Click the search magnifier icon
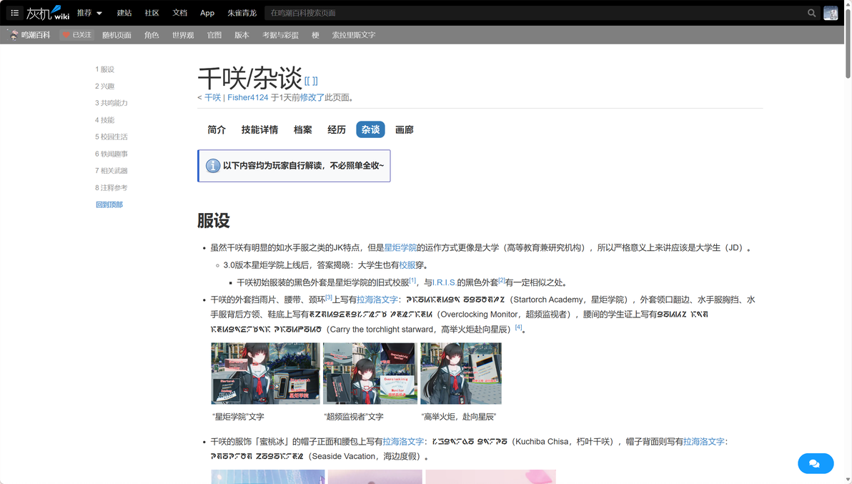Image resolution: width=852 pixels, height=484 pixels. (x=811, y=13)
